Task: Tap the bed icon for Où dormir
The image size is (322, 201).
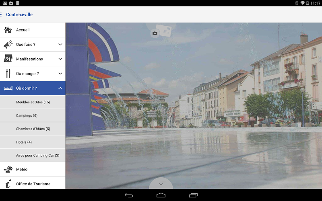Action: click(x=8, y=88)
